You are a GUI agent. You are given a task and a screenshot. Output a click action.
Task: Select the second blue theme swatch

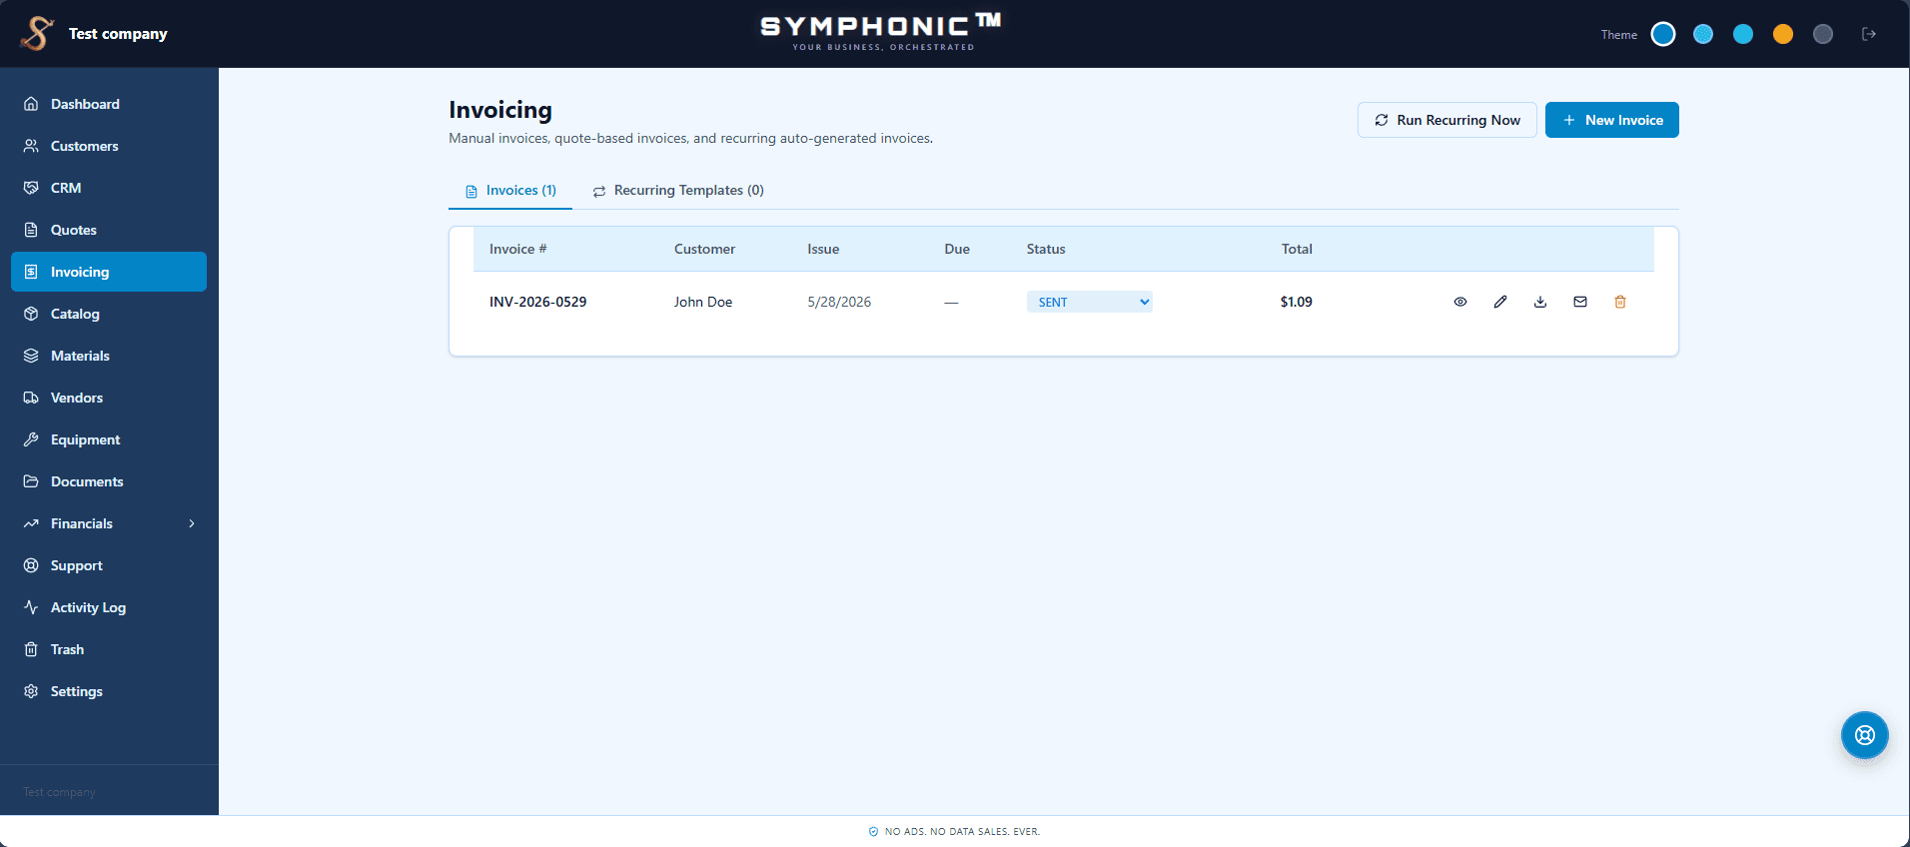[x=1703, y=34]
